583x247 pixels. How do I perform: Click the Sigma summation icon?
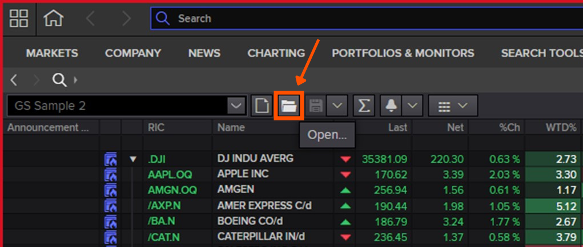point(363,106)
